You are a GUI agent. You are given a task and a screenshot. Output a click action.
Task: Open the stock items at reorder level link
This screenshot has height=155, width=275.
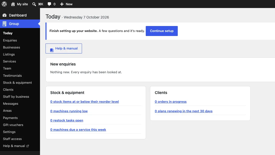click(x=84, y=101)
